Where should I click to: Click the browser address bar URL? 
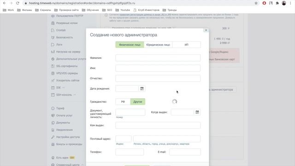coord(82,3)
